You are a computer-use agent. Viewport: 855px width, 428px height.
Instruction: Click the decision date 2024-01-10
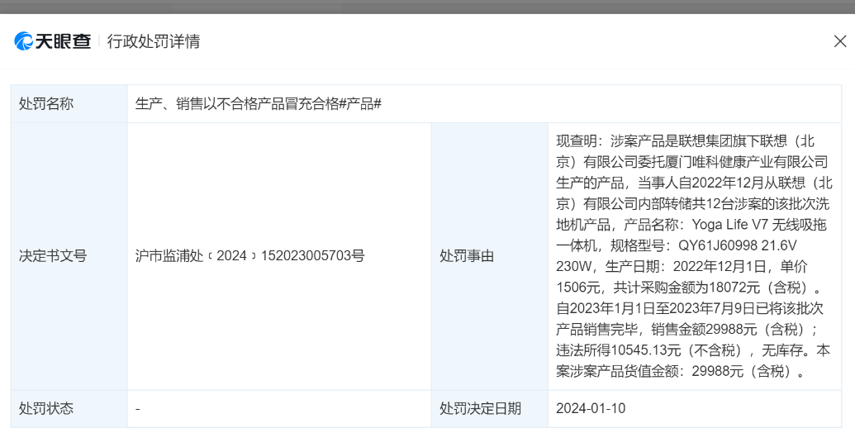coord(591,408)
